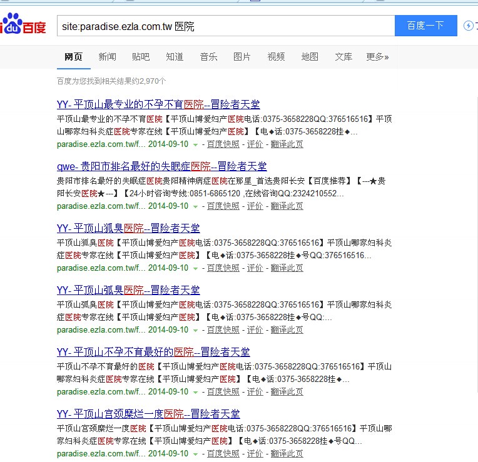Expand URL dropdown arrow of 狐臭医院 result
The height and width of the screenshot is (462, 478).
(195, 269)
